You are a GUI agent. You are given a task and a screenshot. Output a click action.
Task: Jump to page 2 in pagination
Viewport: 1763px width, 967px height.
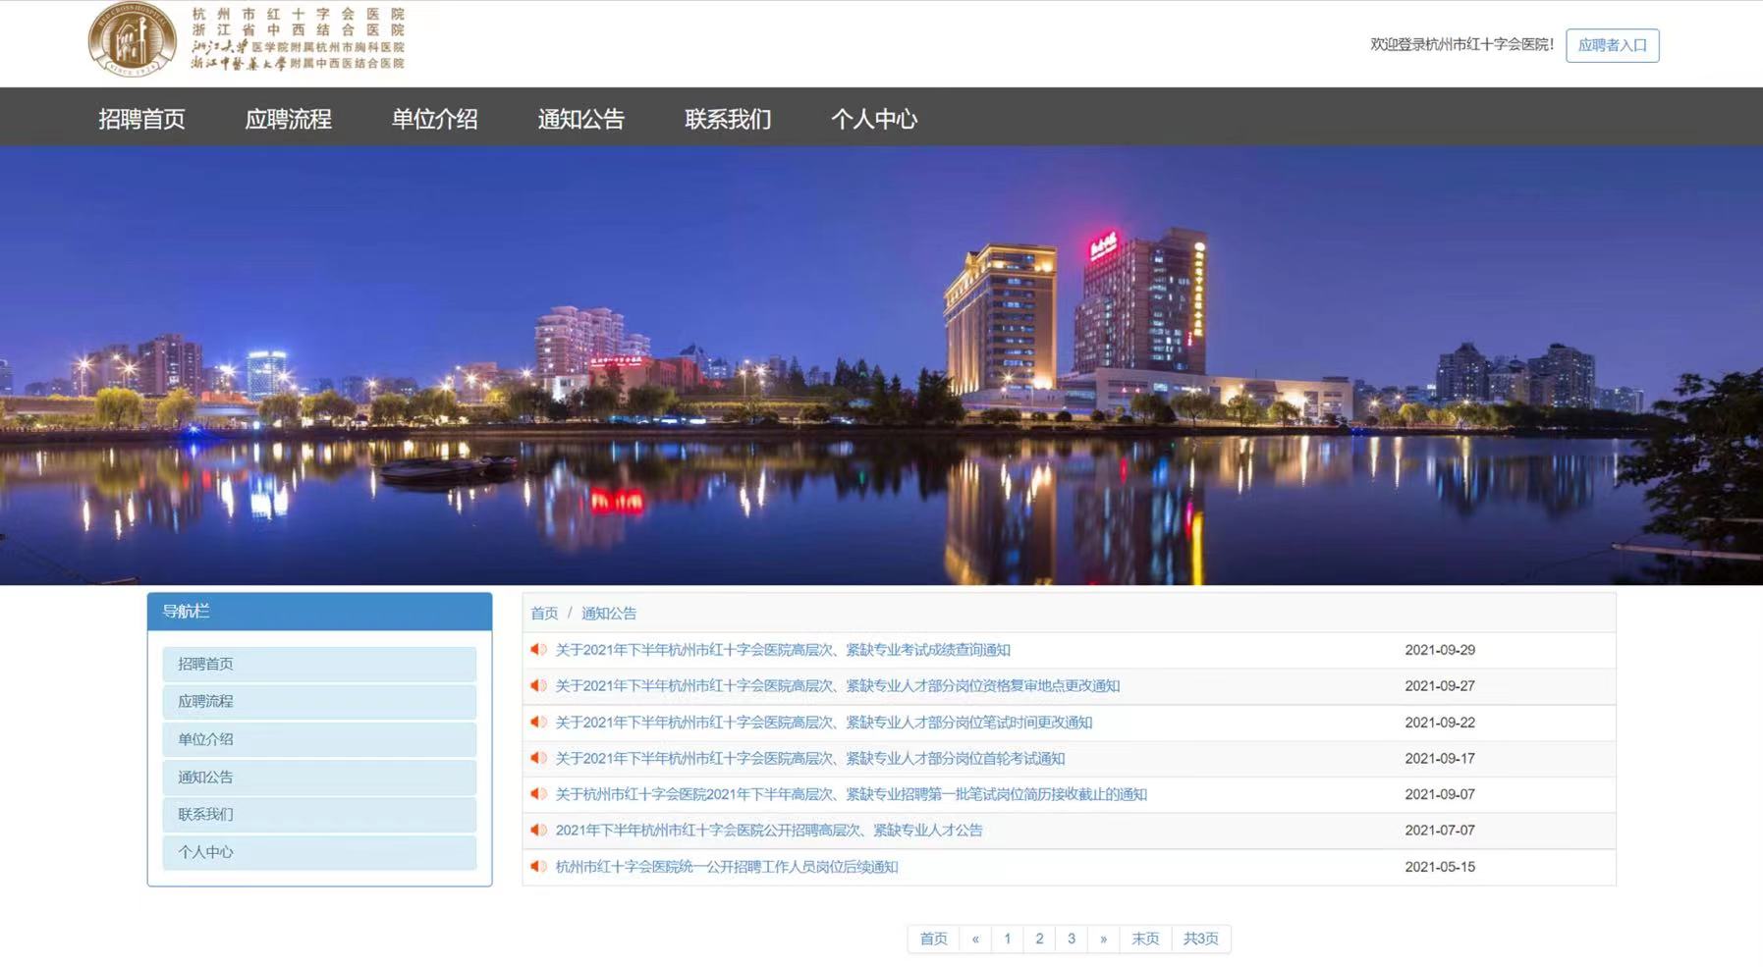click(1039, 940)
